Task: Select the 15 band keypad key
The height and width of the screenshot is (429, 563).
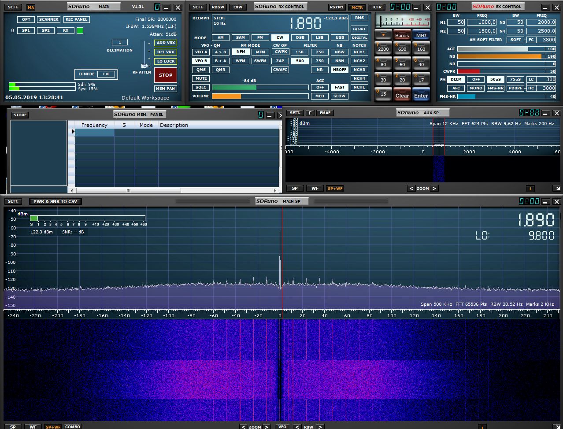Action: click(x=383, y=94)
